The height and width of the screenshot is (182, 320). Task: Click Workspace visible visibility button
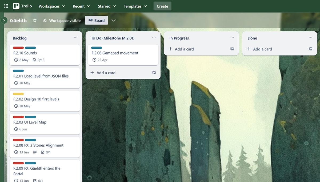pos(62,20)
